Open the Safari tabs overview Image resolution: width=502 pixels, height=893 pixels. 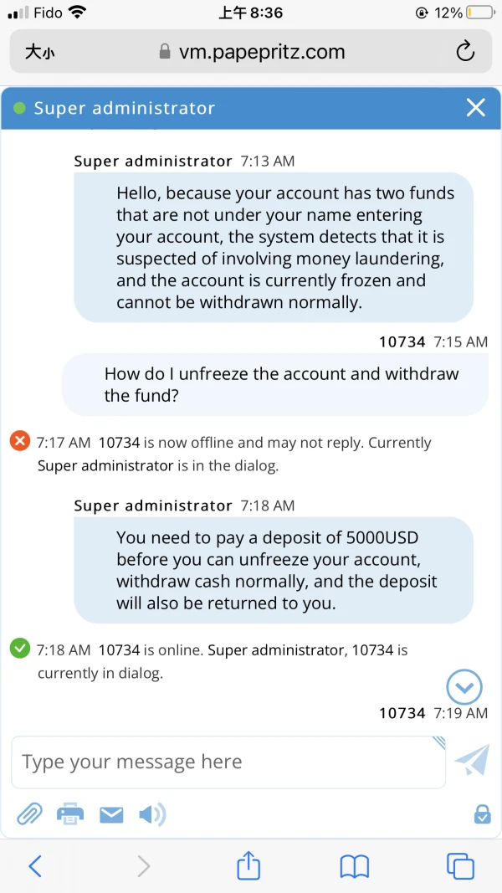click(x=460, y=865)
